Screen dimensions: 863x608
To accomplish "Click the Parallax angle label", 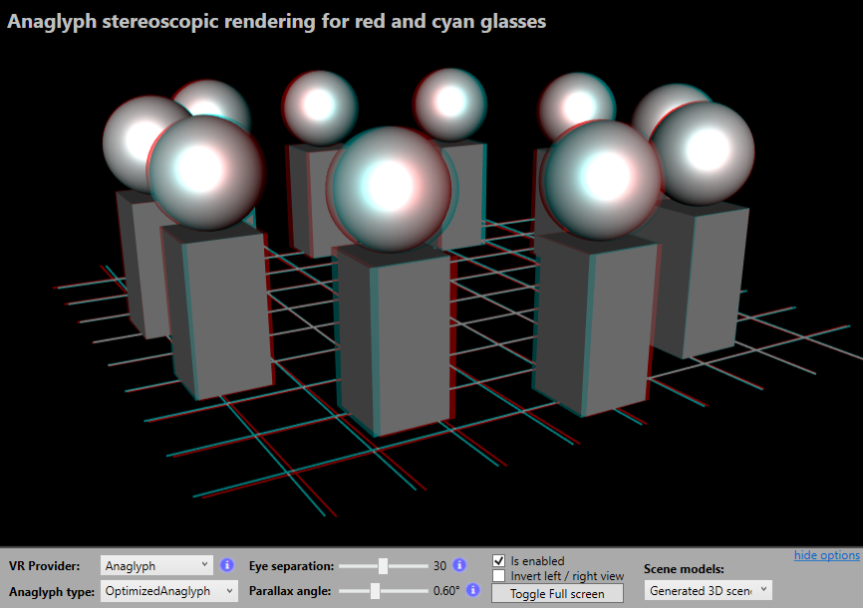I will [290, 591].
